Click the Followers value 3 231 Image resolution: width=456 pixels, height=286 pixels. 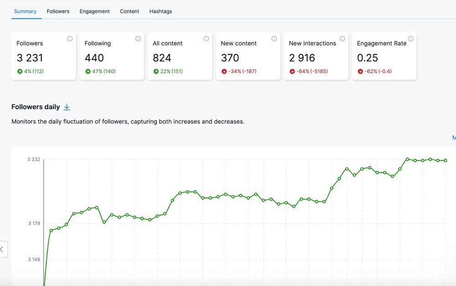[30, 58]
